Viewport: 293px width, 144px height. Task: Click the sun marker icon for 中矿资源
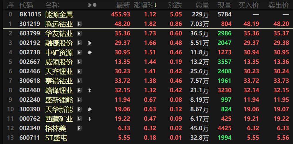90,53
